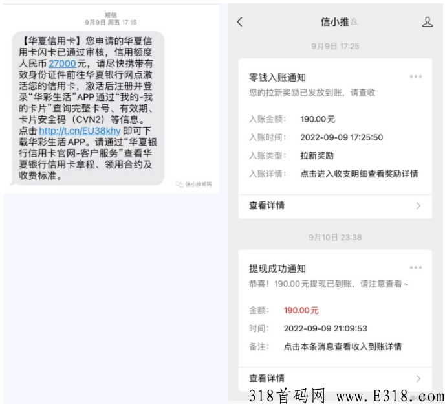Tap the 恭喜！190.00元提现已到账 subtitle
This screenshot has width=445, height=404.
[x=329, y=284]
